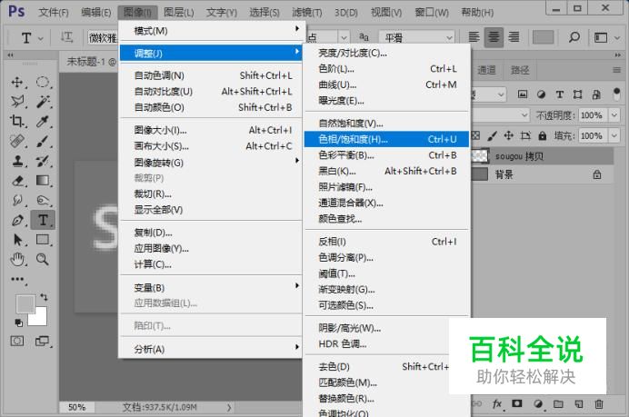Swap foreground and background colors
This screenshot has width=629, height=417.
click(44, 297)
